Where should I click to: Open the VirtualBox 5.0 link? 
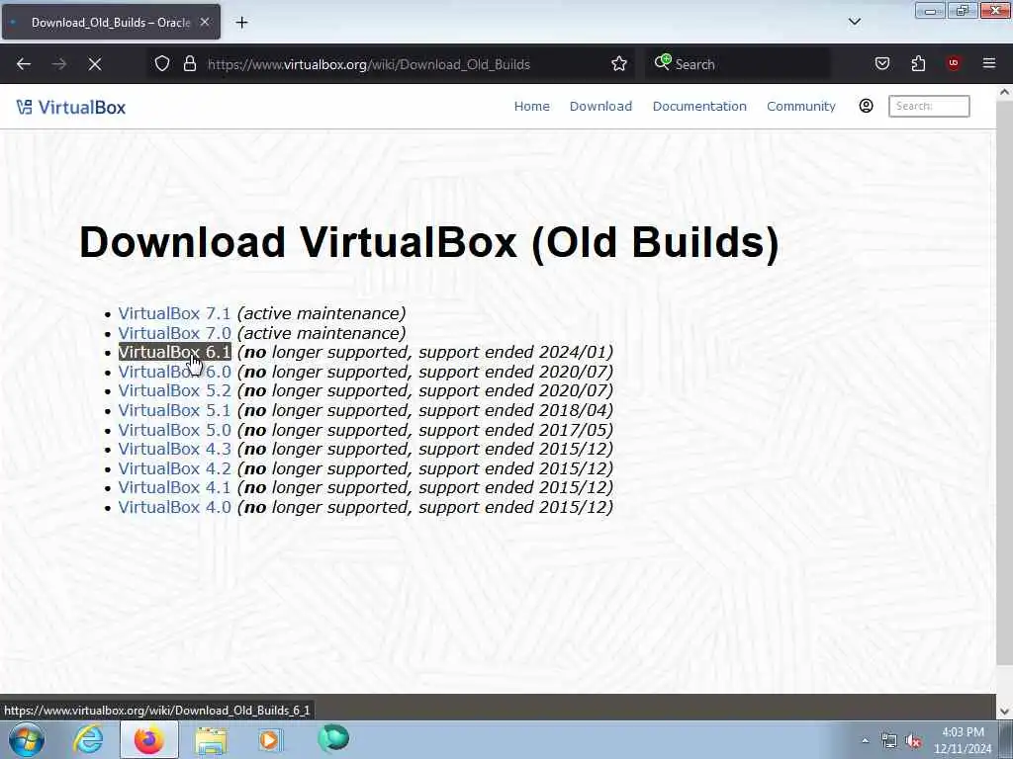pos(174,430)
